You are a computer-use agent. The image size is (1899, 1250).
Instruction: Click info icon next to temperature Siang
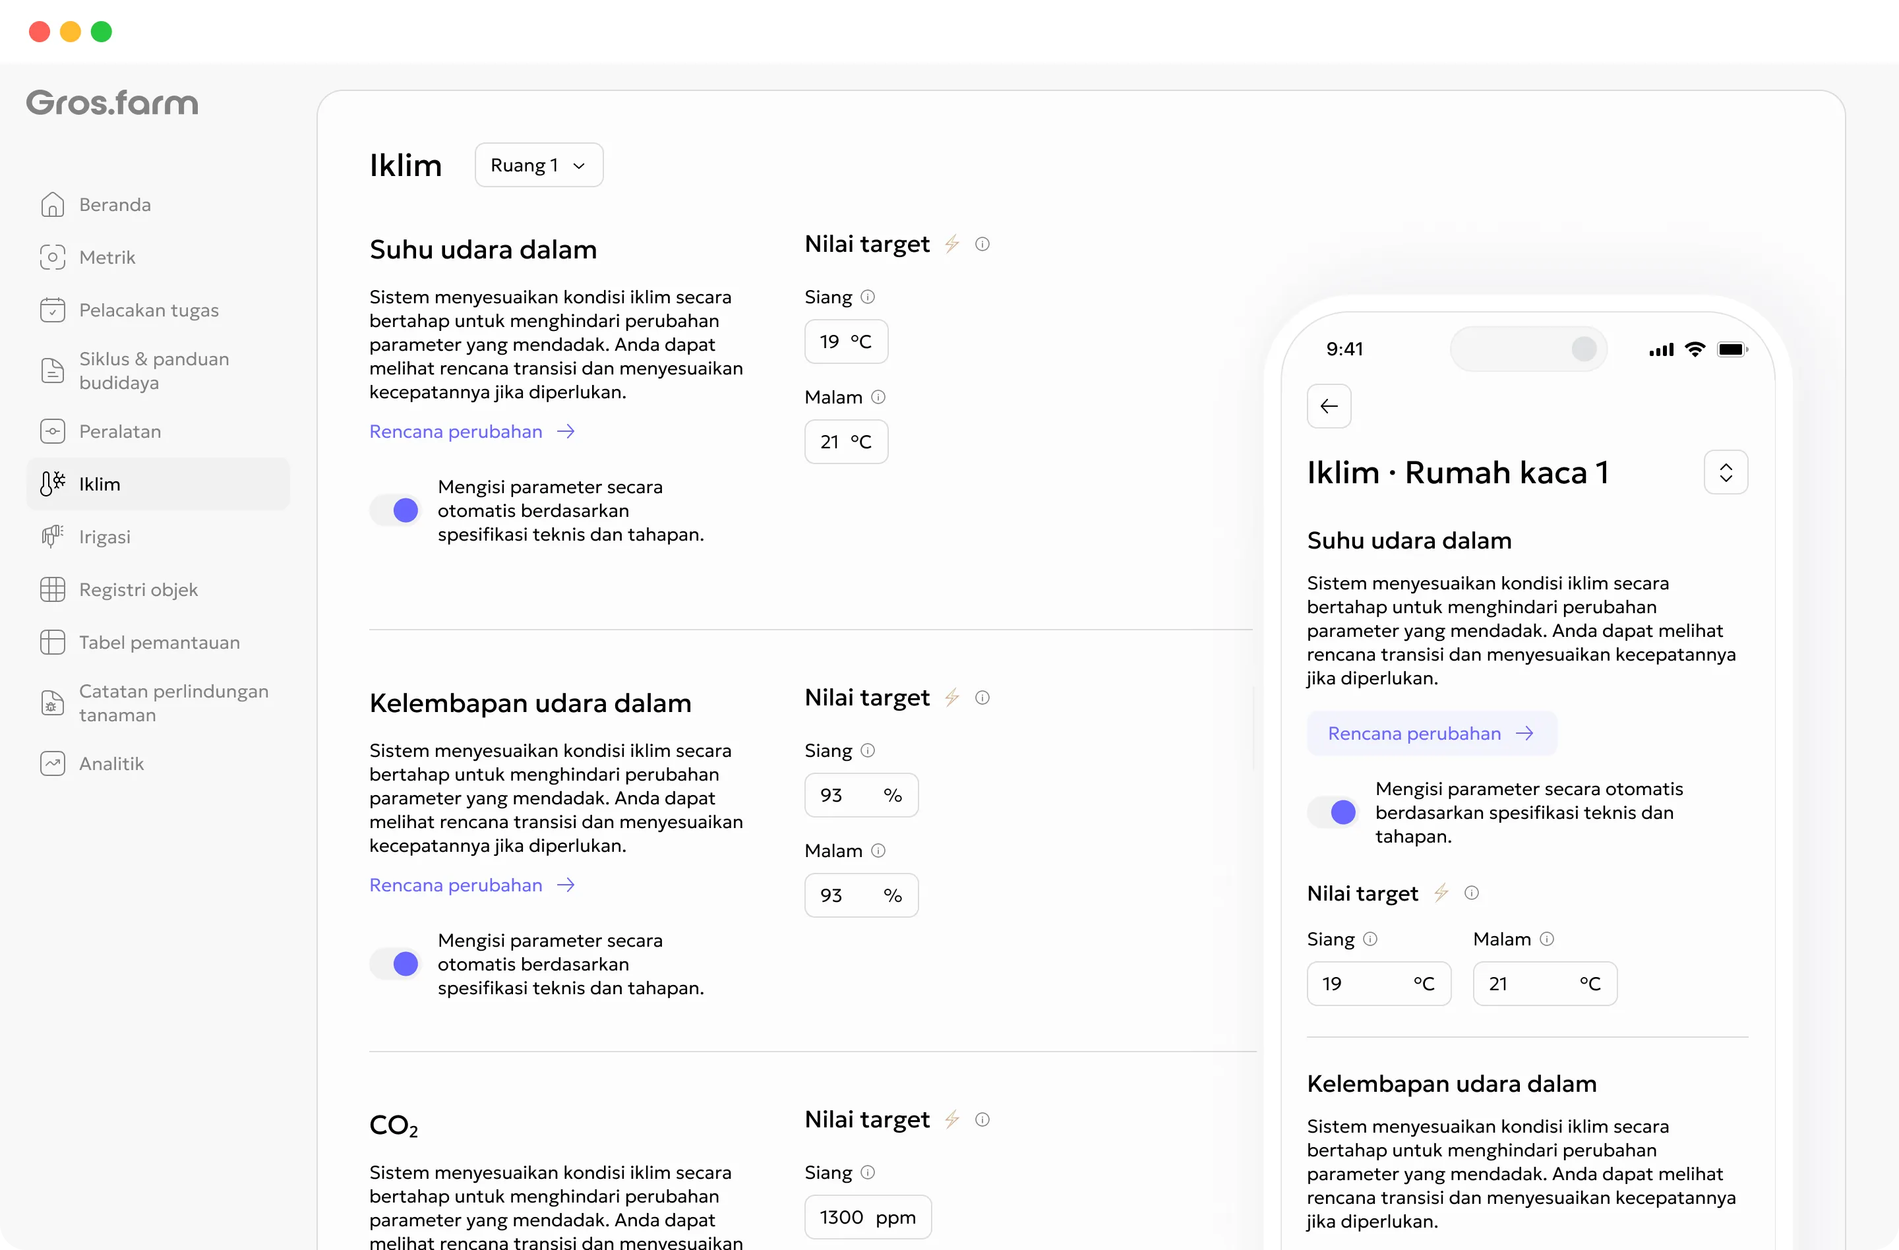click(868, 296)
